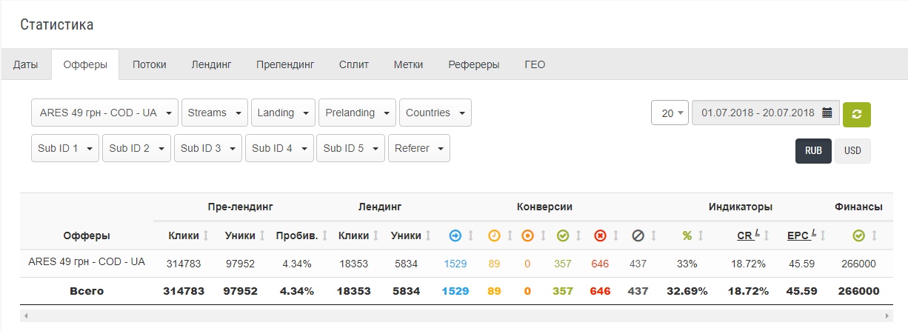Sort by orange circle hold icon
Screen dimensions: 908x331
[527, 235]
